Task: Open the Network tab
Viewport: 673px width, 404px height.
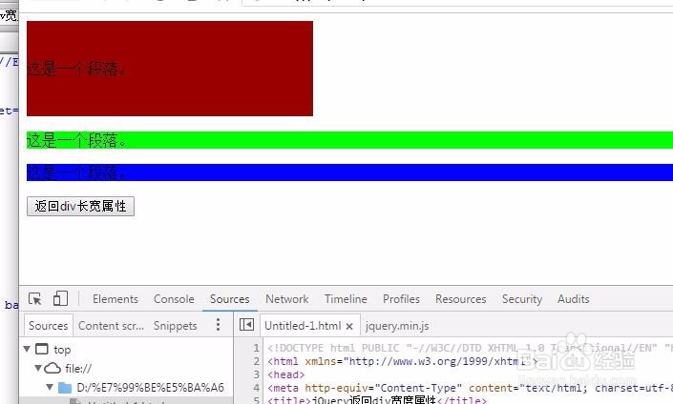Action: point(287,299)
